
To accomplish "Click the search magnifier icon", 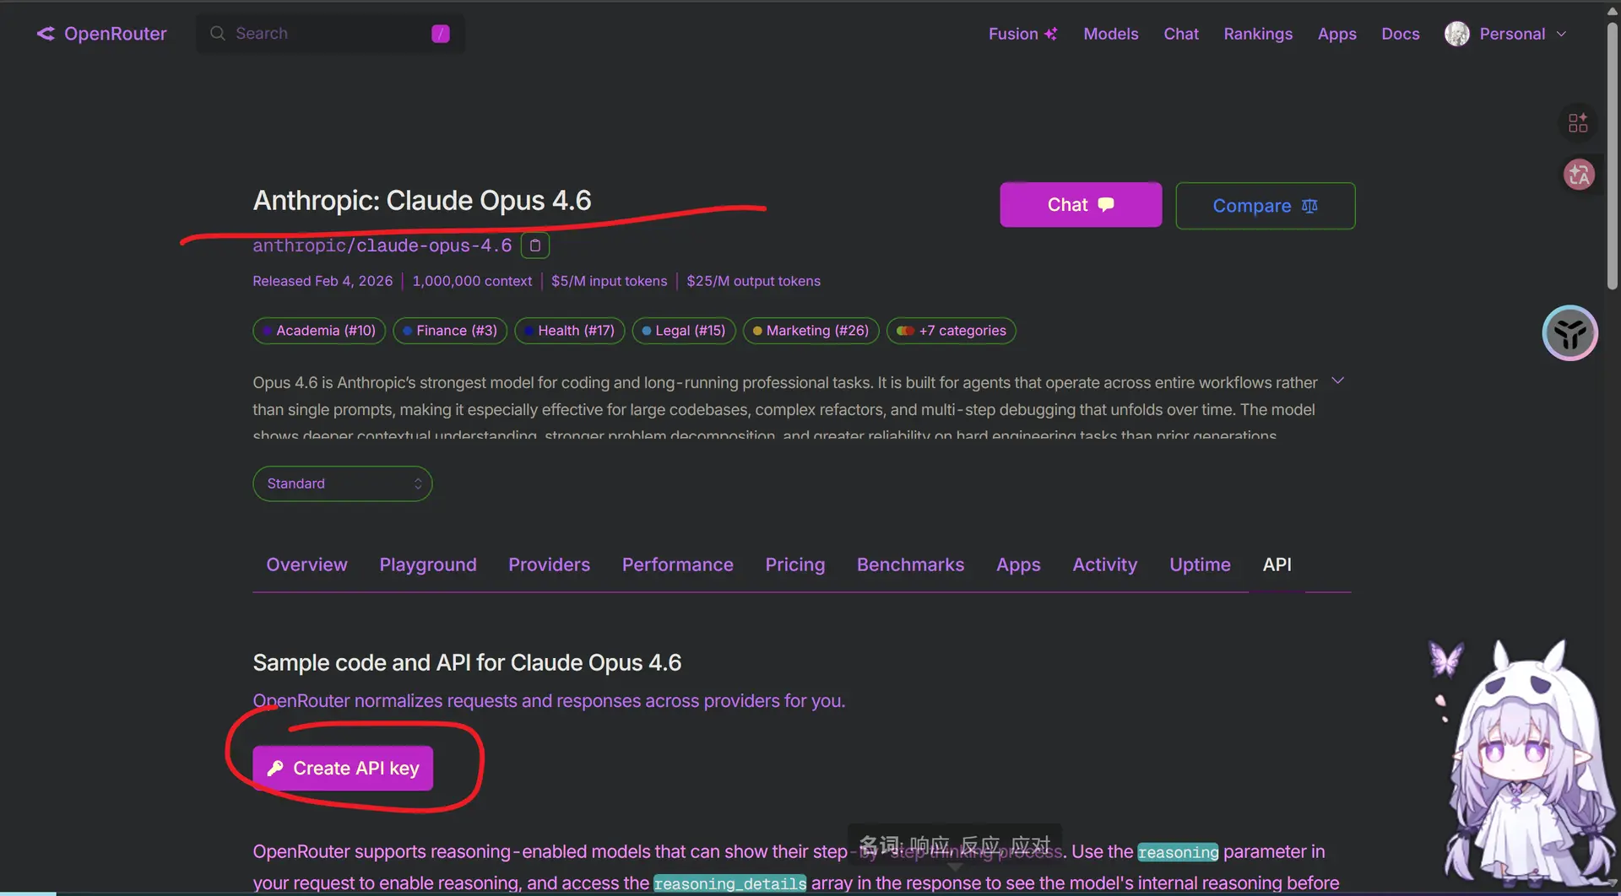I will click(217, 34).
